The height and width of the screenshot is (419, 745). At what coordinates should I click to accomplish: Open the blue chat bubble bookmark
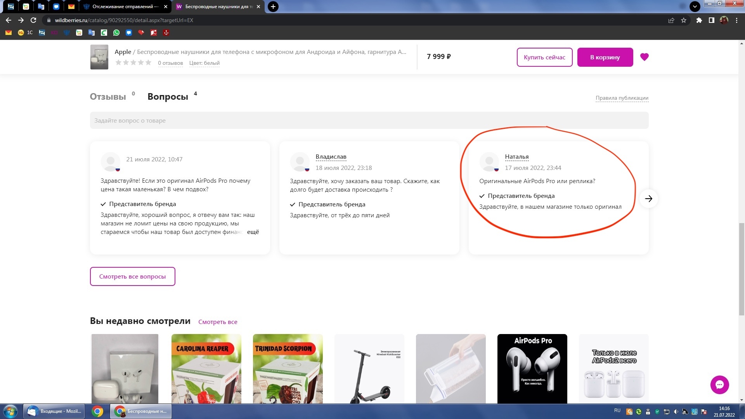(129, 33)
